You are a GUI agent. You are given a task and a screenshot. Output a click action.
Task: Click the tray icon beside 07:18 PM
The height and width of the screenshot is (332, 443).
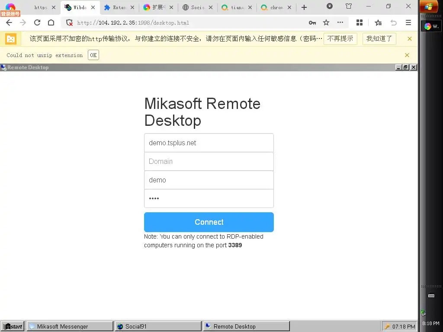(x=387, y=326)
